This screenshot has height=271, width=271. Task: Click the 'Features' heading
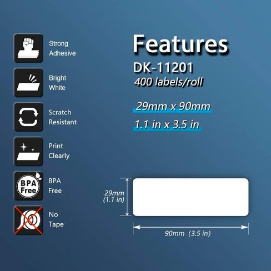pyautogui.click(x=180, y=44)
